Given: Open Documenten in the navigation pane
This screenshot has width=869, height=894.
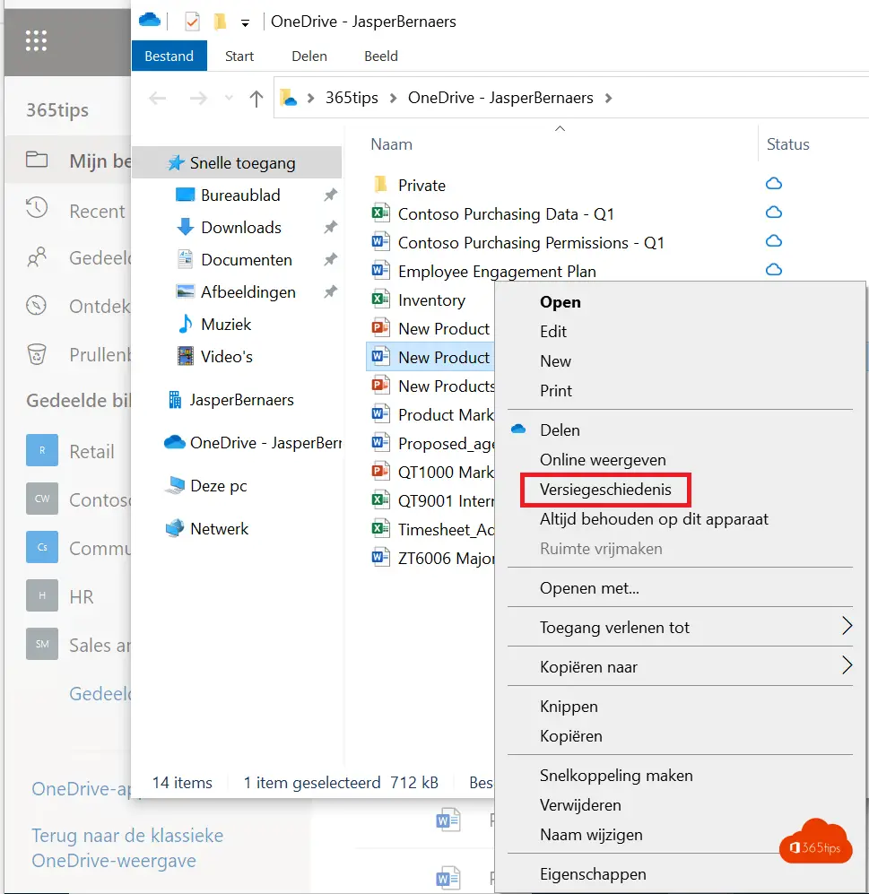Looking at the screenshot, I should click(247, 260).
